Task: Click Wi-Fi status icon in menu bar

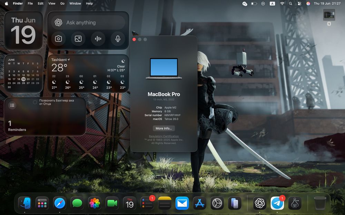Action: 282,3
